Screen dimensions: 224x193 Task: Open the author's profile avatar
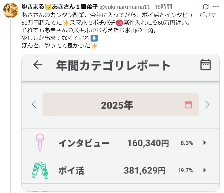10,10
